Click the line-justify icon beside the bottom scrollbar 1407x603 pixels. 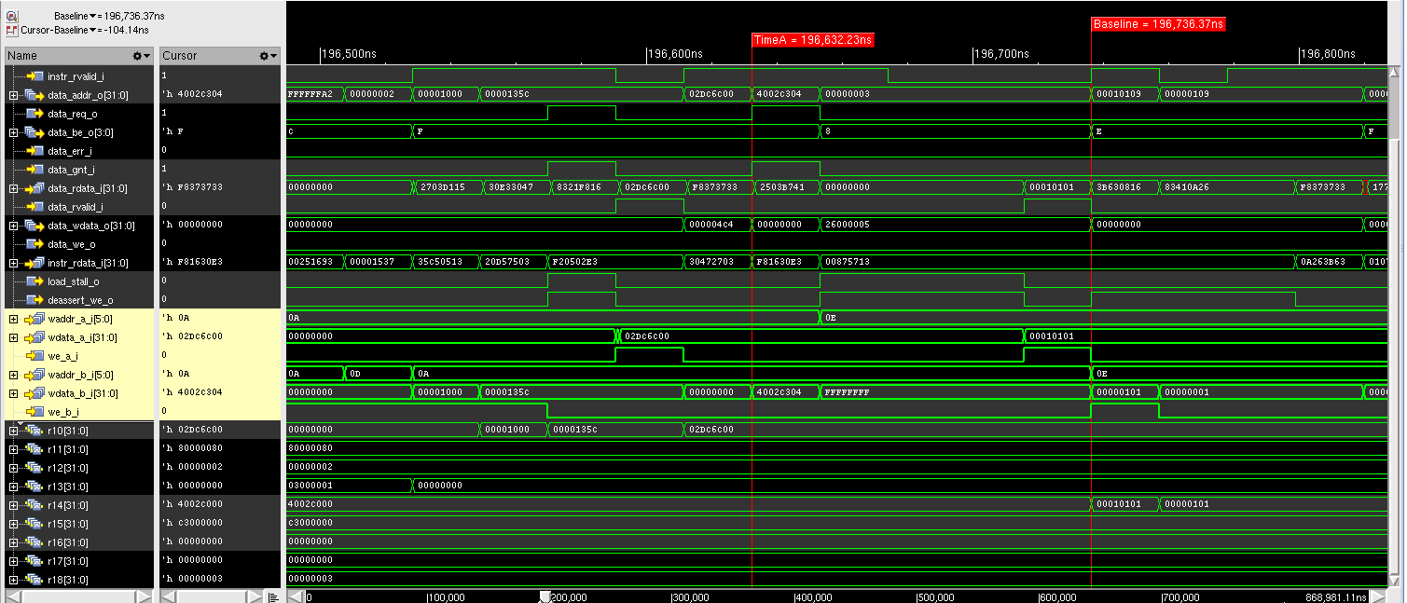pos(273,596)
